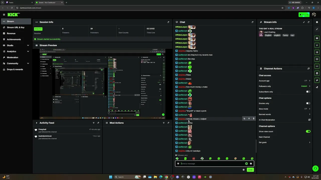Open the profile avatar menu
This screenshot has width=321, height=180.
314,15
